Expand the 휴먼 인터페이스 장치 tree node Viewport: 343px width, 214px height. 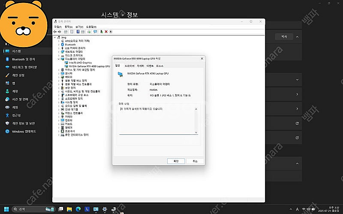coord(59,135)
